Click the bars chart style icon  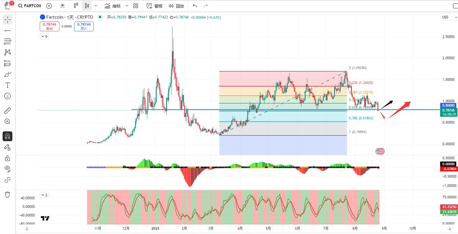(x=76, y=6)
